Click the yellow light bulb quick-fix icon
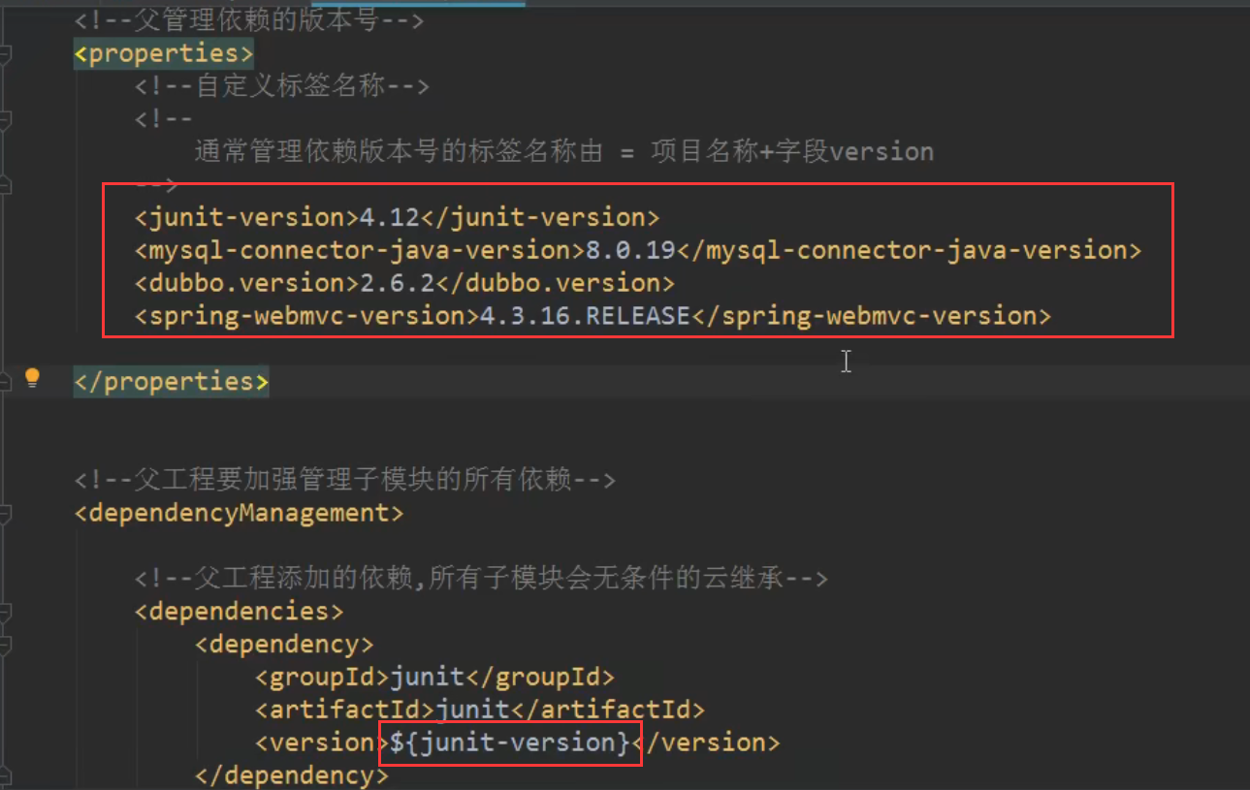 tap(32, 378)
